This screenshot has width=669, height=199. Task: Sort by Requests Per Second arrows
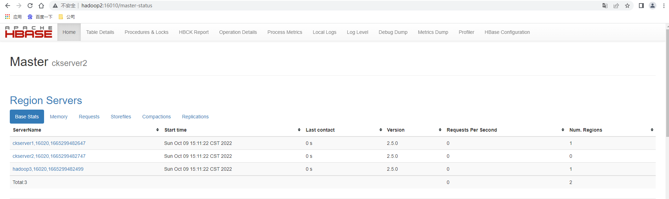tap(563, 130)
